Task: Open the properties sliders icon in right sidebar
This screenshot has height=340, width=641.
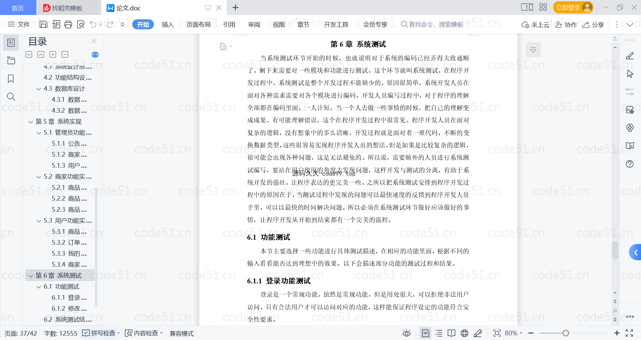Action: (x=630, y=92)
